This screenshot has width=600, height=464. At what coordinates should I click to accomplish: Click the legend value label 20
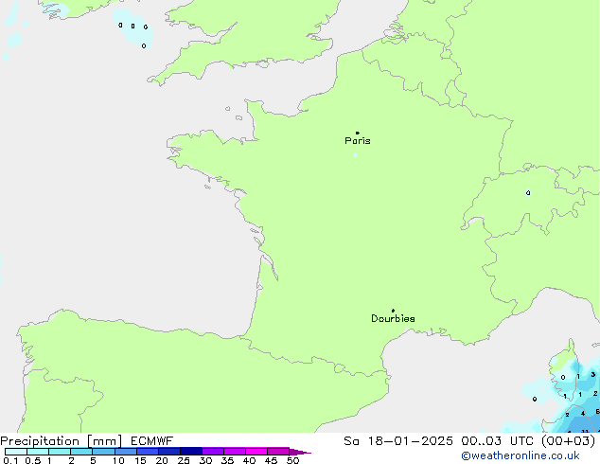pyautogui.click(x=162, y=461)
